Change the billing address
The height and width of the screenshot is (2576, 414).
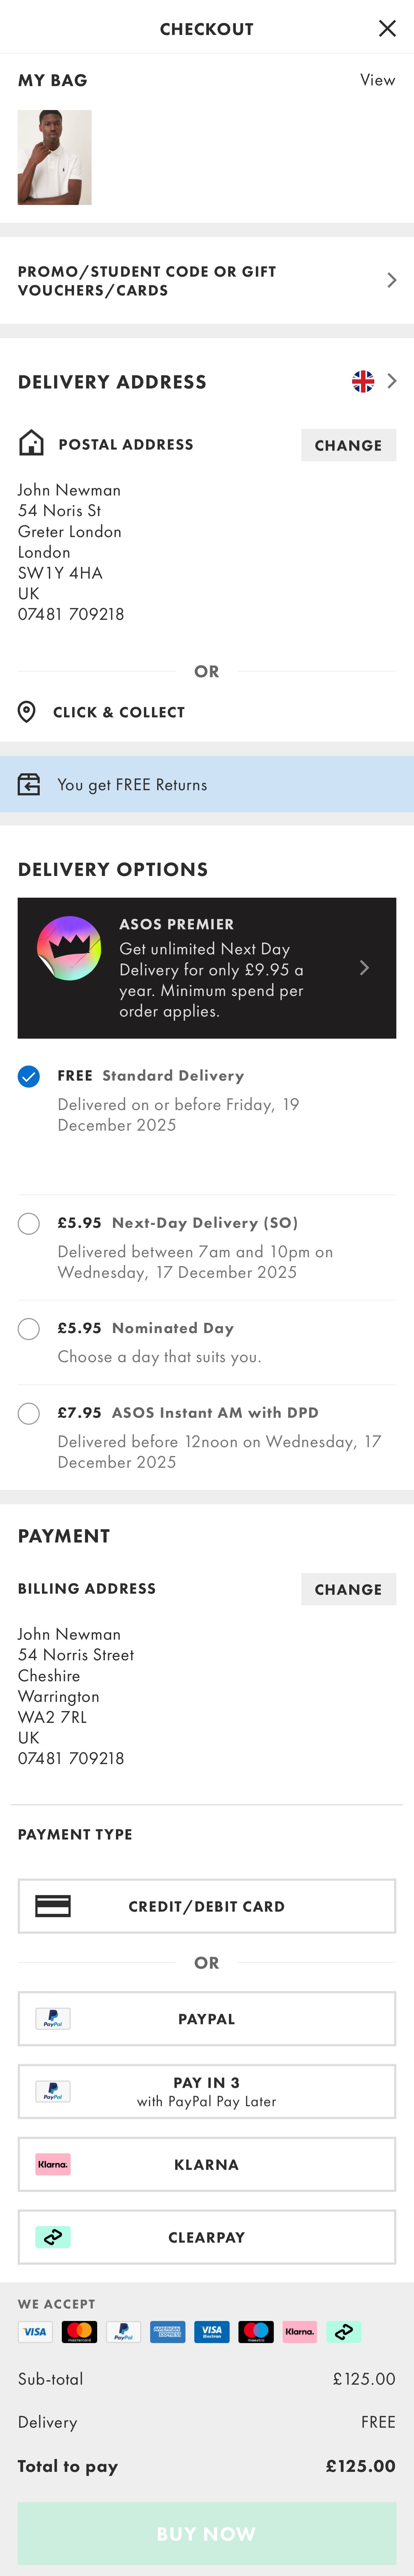pos(348,1589)
